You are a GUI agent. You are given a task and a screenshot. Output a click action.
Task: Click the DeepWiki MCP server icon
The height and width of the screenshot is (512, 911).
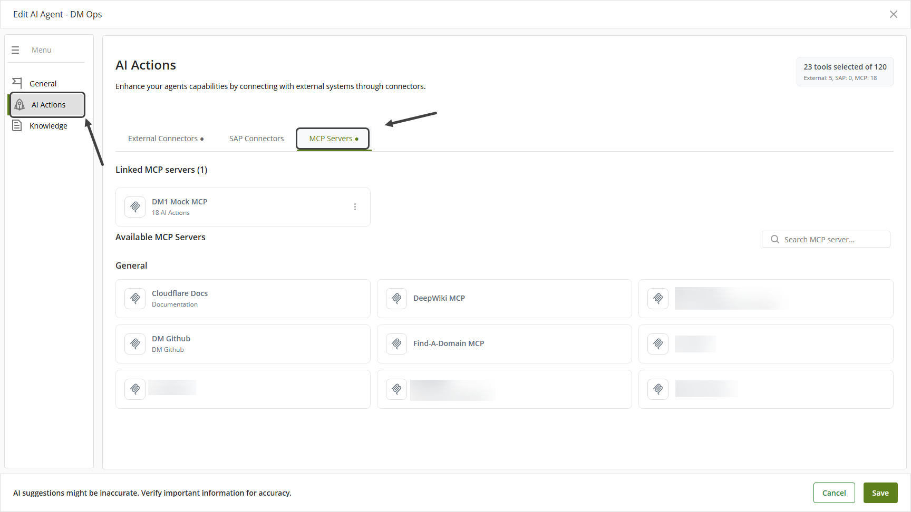pyautogui.click(x=396, y=299)
